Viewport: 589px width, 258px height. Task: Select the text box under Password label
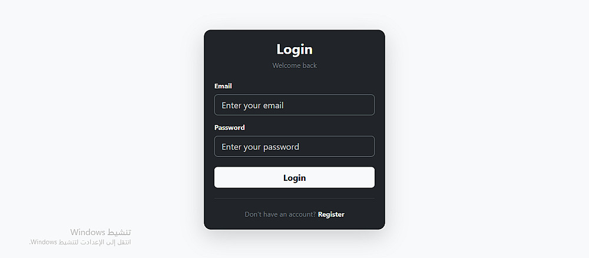pos(294,146)
